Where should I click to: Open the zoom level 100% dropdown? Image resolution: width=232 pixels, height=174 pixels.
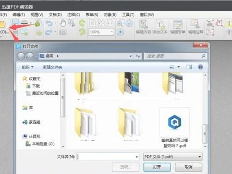coord(111,32)
